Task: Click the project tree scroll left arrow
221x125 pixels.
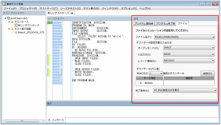Action: 4,121
